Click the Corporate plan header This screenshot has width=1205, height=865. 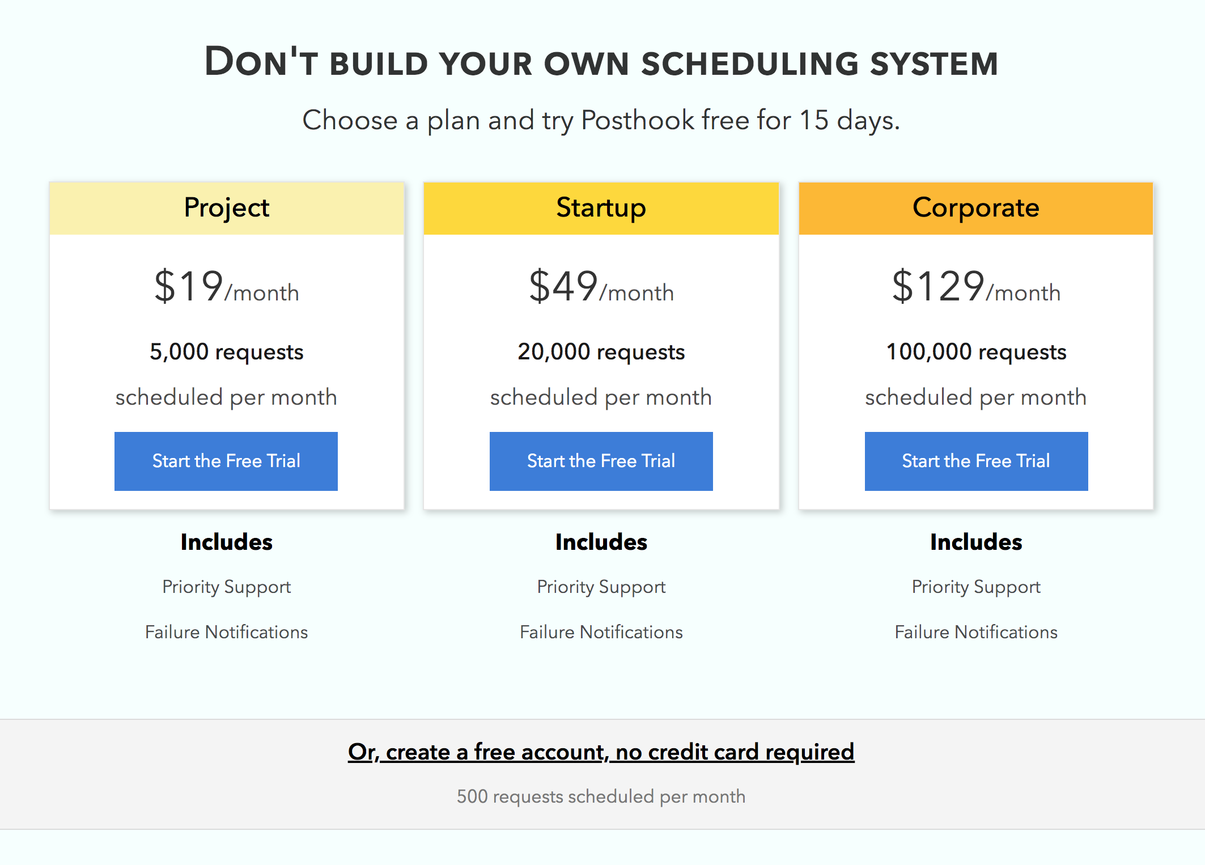(x=976, y=207)
